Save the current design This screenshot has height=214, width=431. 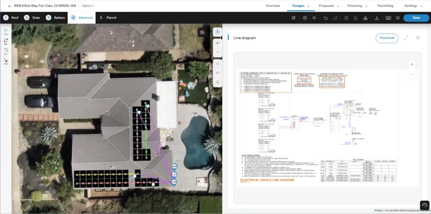pos(416,18)
